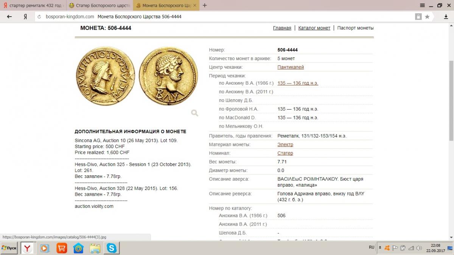Viewport: 454px width, 255px height.
Task: Open the Каталог монет link
Action: pos(314,28)
